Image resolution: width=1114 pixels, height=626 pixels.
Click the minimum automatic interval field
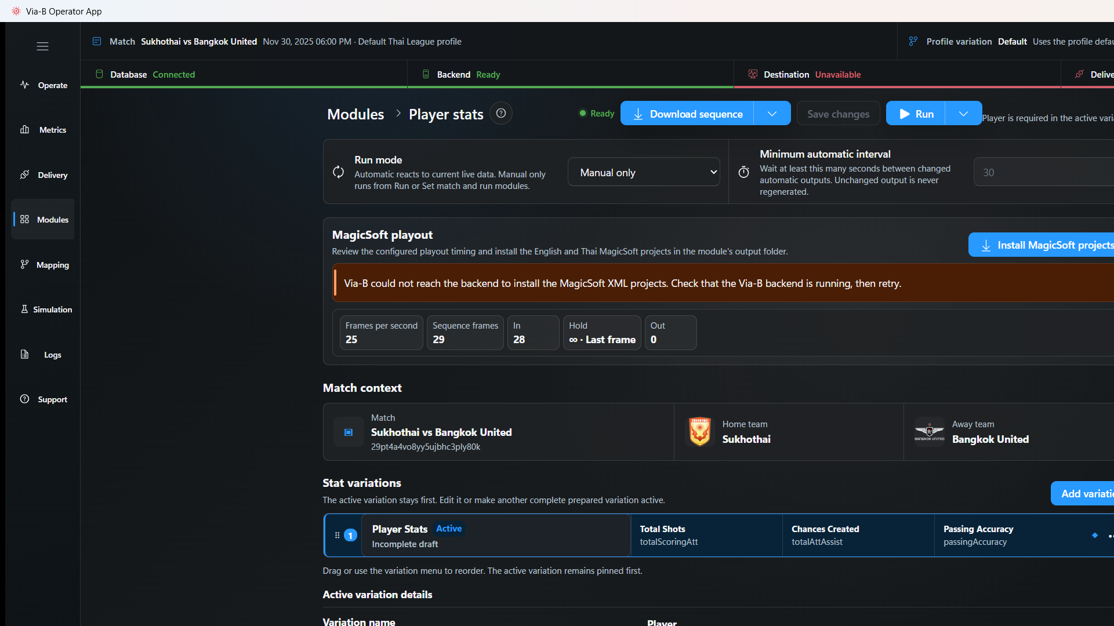tap(1044, 172)
